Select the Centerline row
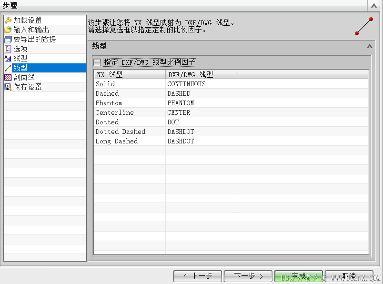 pyautogui.click(x=231, y=112)
